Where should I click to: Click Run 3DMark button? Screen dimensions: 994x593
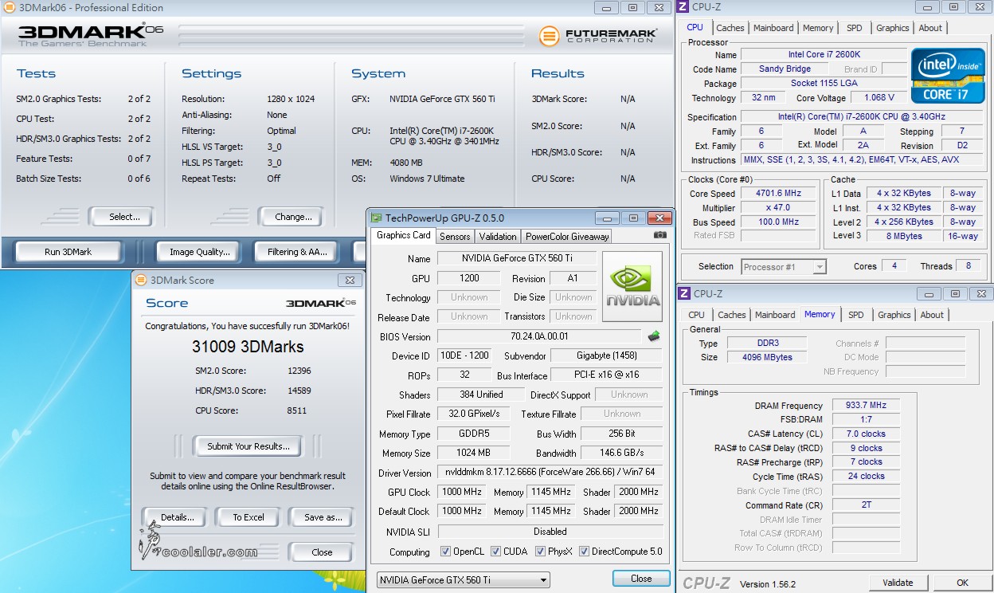click(x=68, y=252)
